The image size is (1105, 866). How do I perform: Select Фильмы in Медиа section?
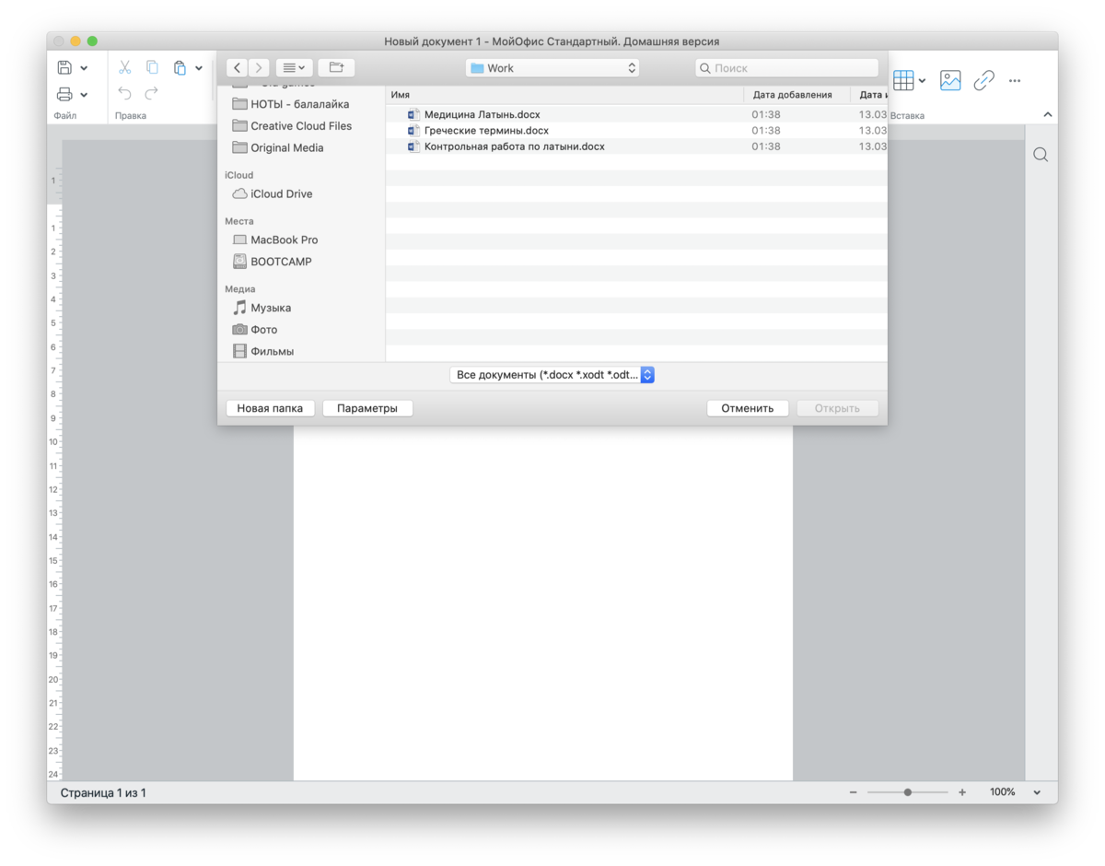(263, 351)
